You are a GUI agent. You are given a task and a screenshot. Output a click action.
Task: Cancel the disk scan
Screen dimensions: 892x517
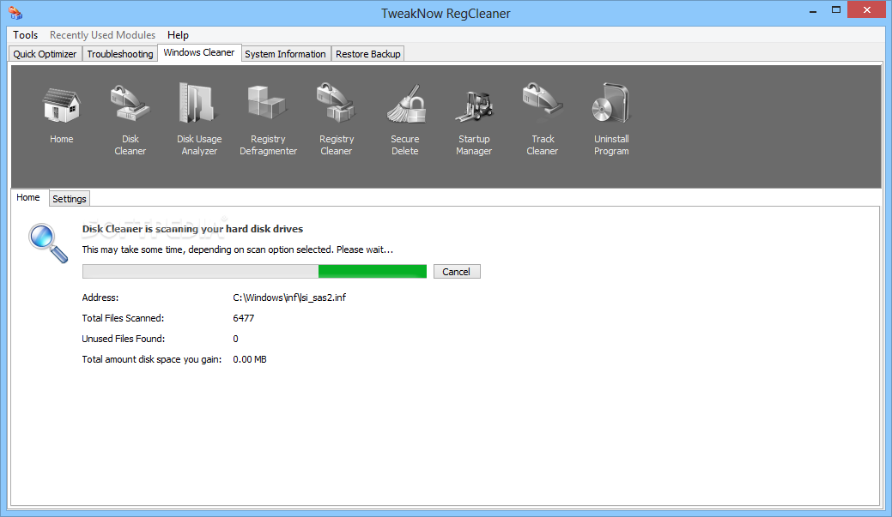click(457, 272)
